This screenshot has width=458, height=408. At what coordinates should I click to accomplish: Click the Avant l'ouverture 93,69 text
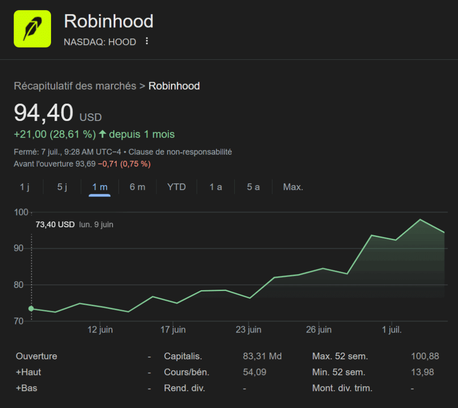tap(55, 164)
